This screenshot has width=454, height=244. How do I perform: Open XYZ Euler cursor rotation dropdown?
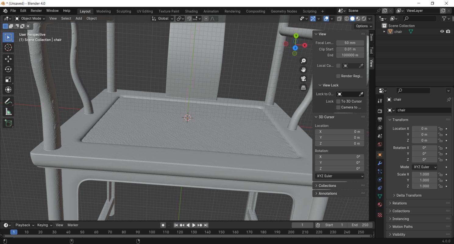pos(340,176)
